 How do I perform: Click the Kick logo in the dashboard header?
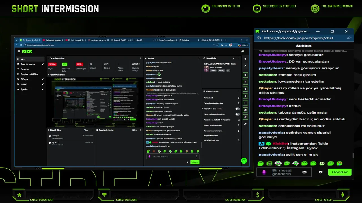[28, 51]
